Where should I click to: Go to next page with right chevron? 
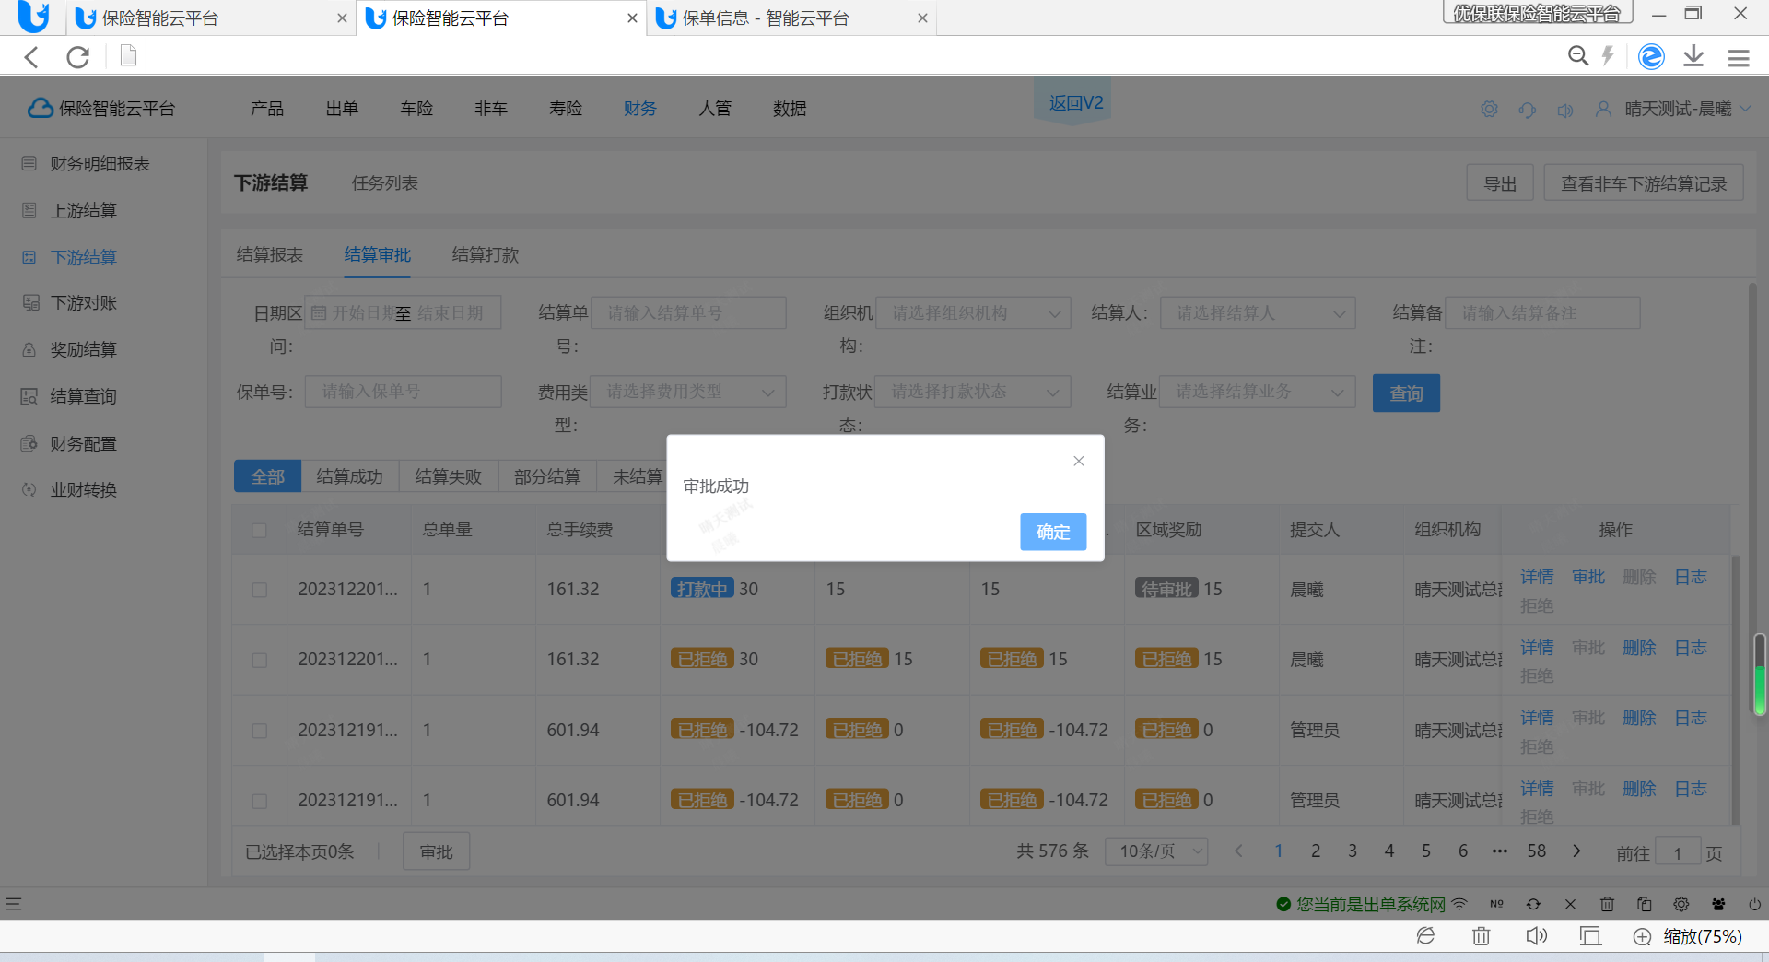[x=1576, y=851]
